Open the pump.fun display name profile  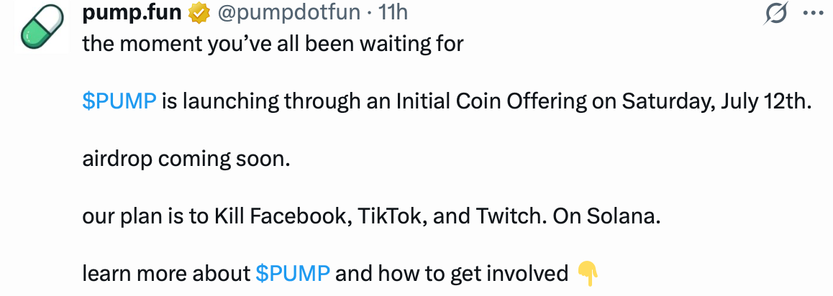[132, 13]
